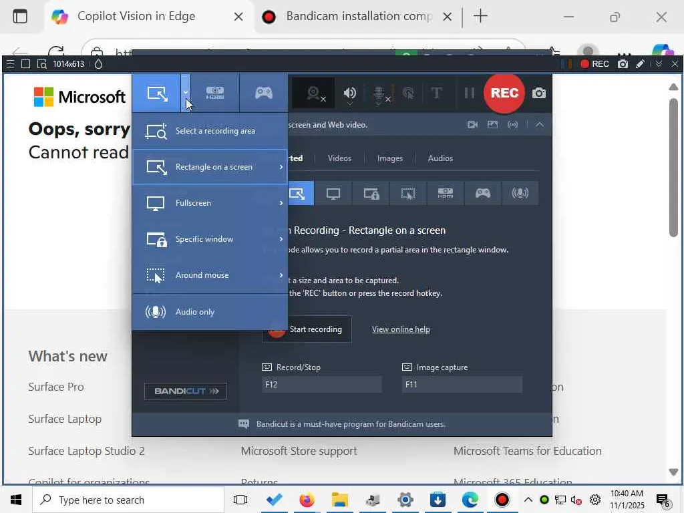This screenshot has height=513, width=684.
Task: Select specific window lock tile
Action: tap(371, 193)
